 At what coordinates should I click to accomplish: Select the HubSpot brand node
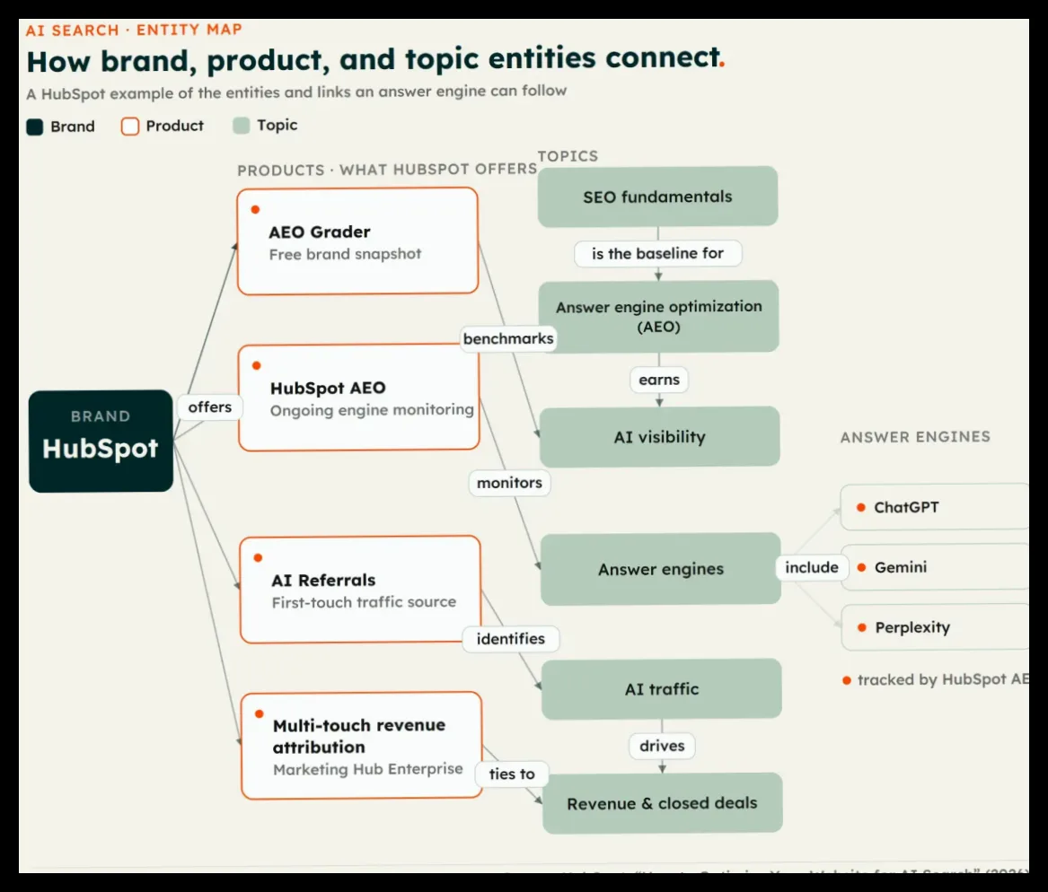101,442
